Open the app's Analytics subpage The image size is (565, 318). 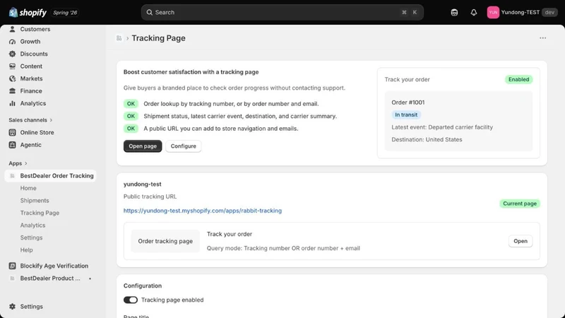click(32, 225)
